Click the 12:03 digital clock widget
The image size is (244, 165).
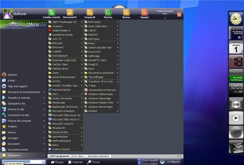pyautogui.click(x=236, y=90)
